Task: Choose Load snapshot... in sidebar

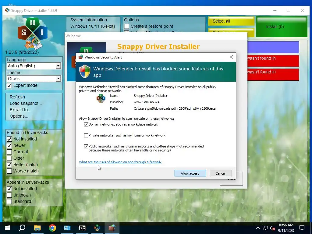Action: pyautogui.click(x=26, y=103)
